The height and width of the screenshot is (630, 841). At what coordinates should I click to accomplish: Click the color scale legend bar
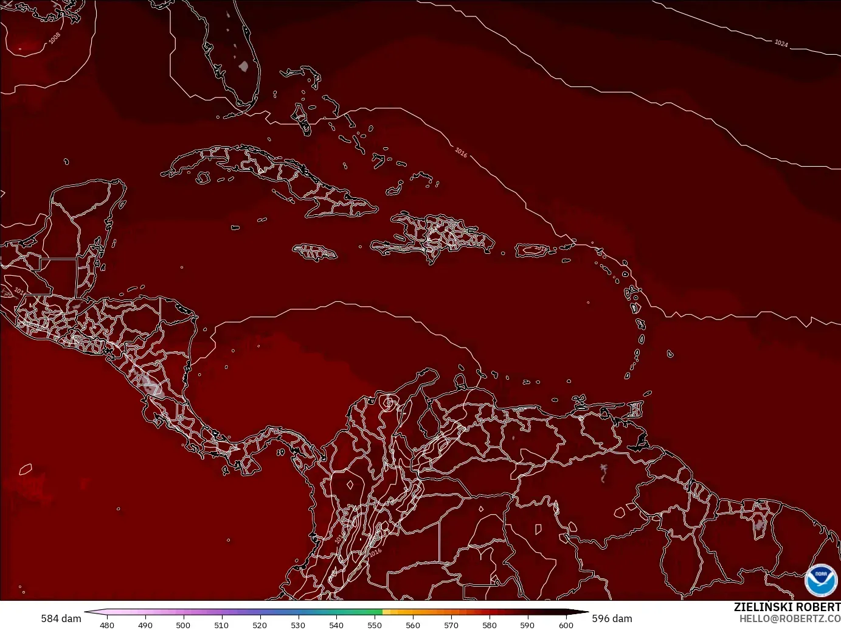click(336, 612)
